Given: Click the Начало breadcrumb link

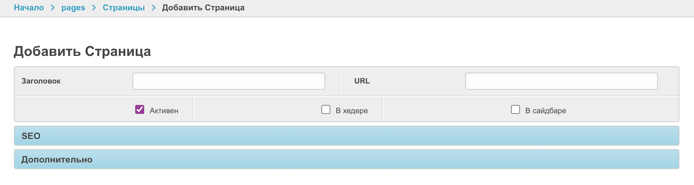Looking at the screenshot, I should tap(29, 8).
